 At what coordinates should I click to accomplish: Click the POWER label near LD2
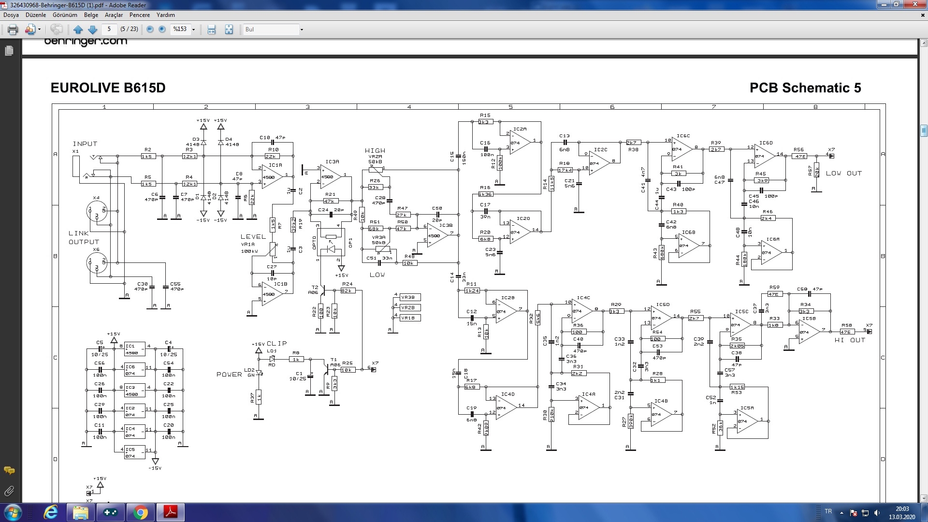click(x=229, y=375)
